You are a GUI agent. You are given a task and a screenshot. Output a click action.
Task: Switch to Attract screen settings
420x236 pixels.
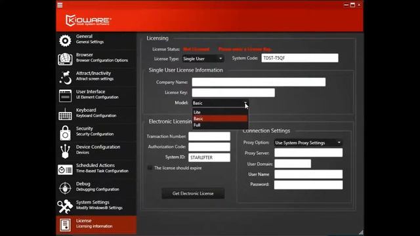click(x=96, y=77)
